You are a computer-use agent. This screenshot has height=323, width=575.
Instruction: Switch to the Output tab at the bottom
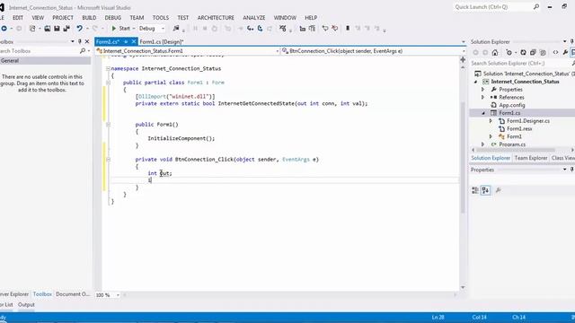tap(26, 305)
